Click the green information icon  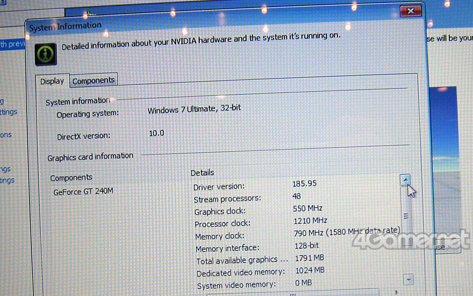tap(46, 54)
